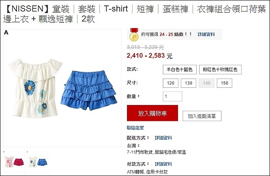Screen dimensions: 270x176
Task: Choose size 150
Action: point(224,83)
